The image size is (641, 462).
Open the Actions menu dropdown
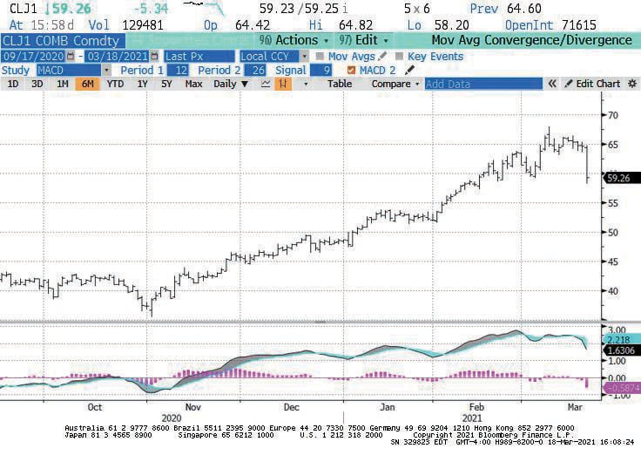click(x=294, y=40)
